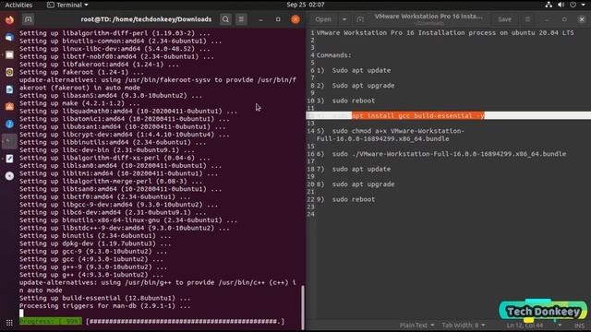Toggle the INS insert mode indicator

pyautogui.click(x=579, y=326)
